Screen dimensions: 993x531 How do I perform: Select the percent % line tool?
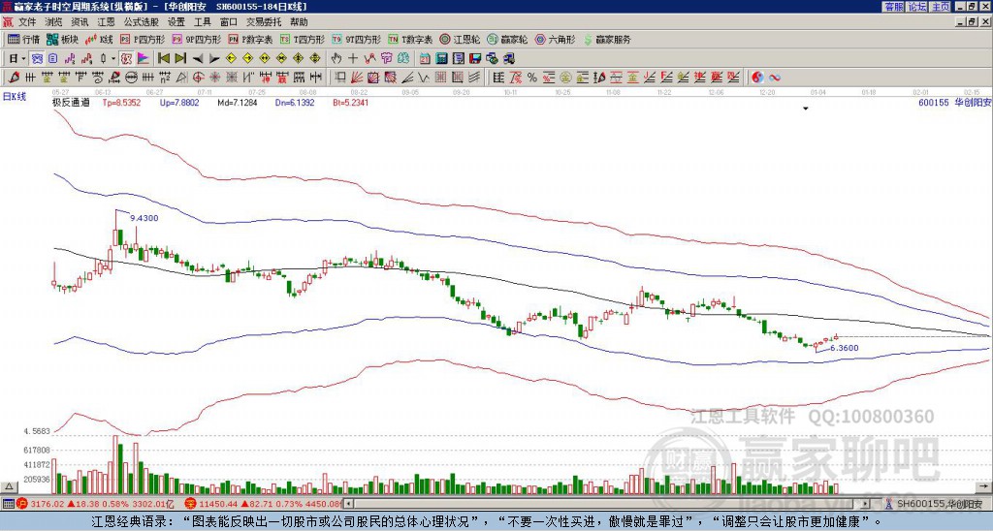(x=532, y=78)
